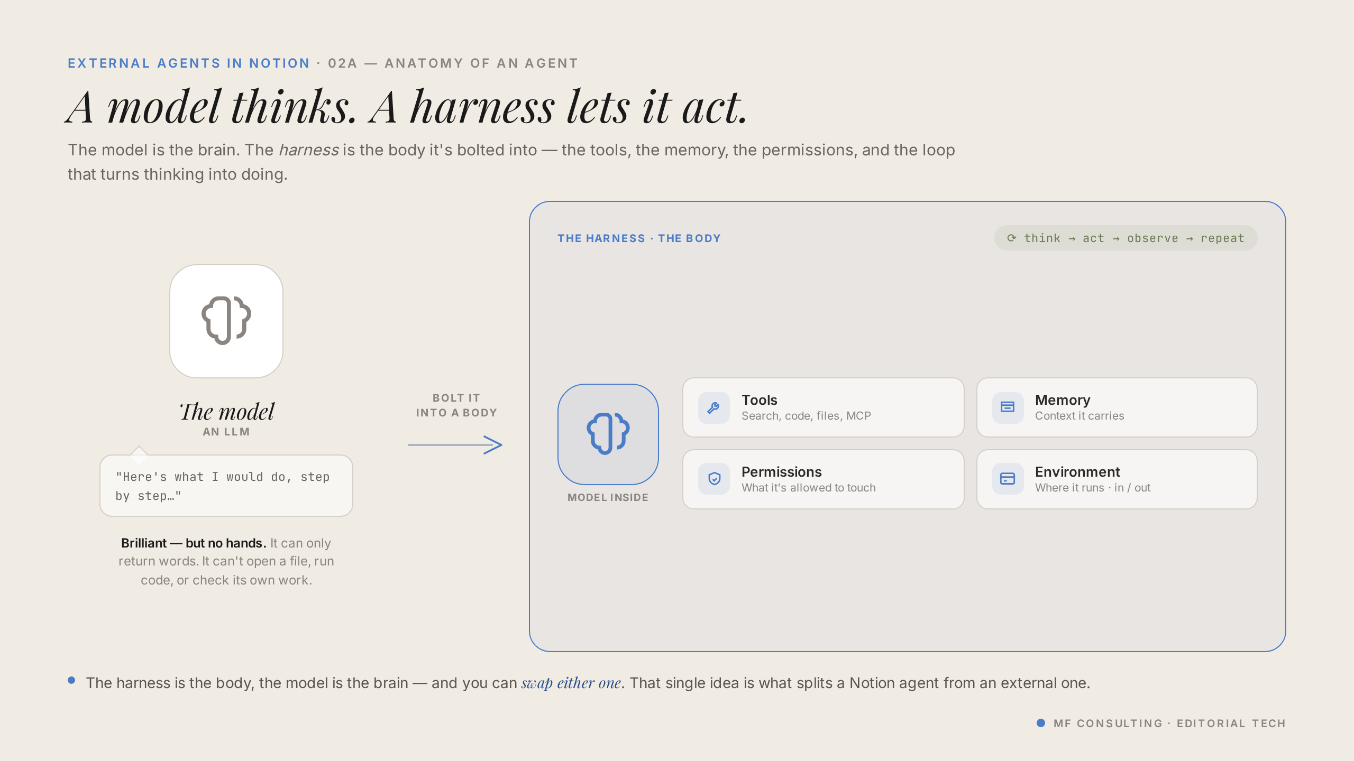
Task: Select the Memory card
Action: 1117,407
